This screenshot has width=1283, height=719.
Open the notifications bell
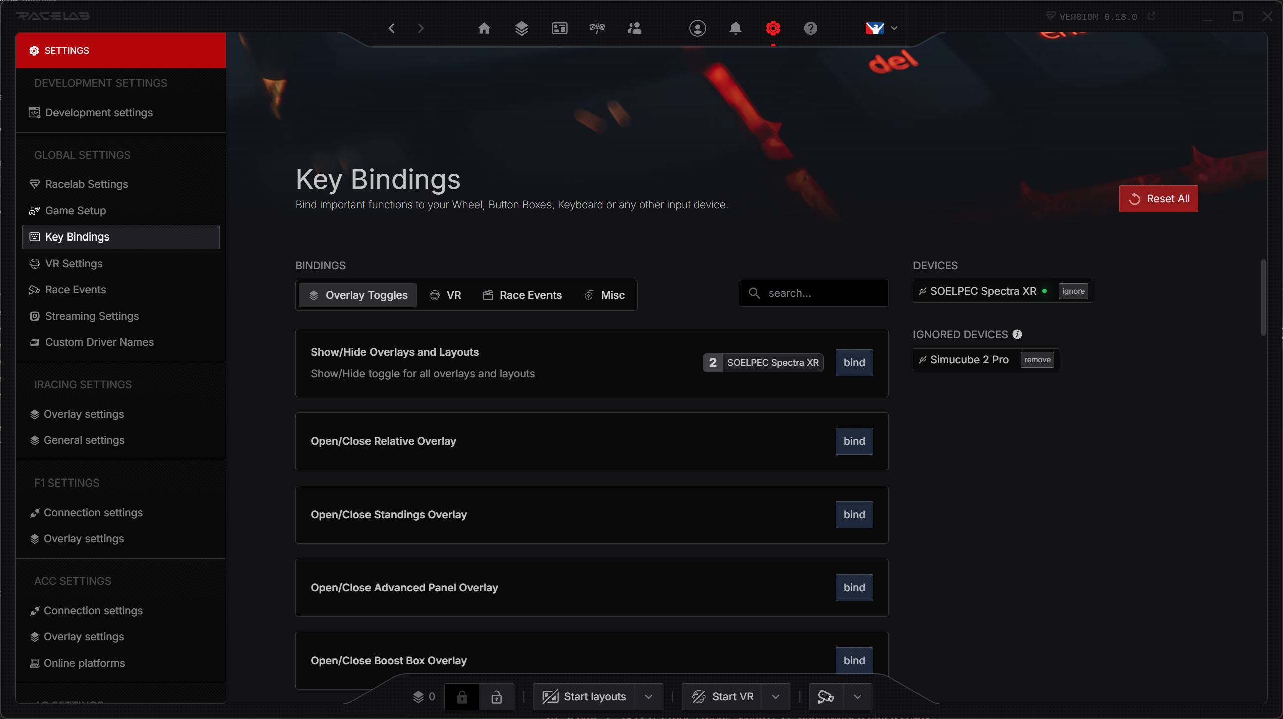click(735, 28)
